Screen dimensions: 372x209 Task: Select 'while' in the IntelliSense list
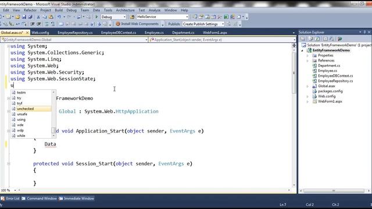[x=31, y=136]
